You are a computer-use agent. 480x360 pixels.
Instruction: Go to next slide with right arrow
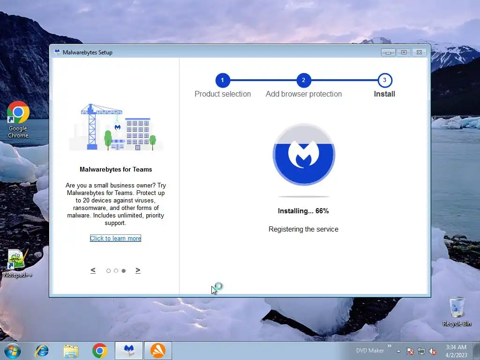click(x=138, y=270)
